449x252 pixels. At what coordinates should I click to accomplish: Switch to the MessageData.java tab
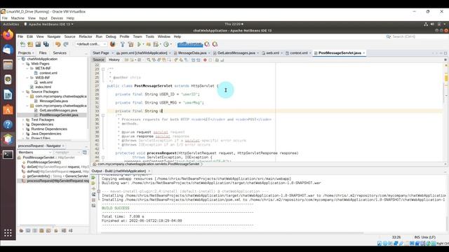192,53
